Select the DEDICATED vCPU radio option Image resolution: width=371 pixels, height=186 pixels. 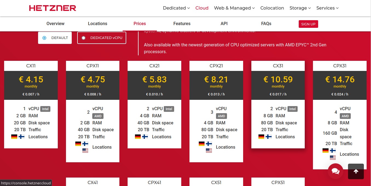[x=102, y=38]
